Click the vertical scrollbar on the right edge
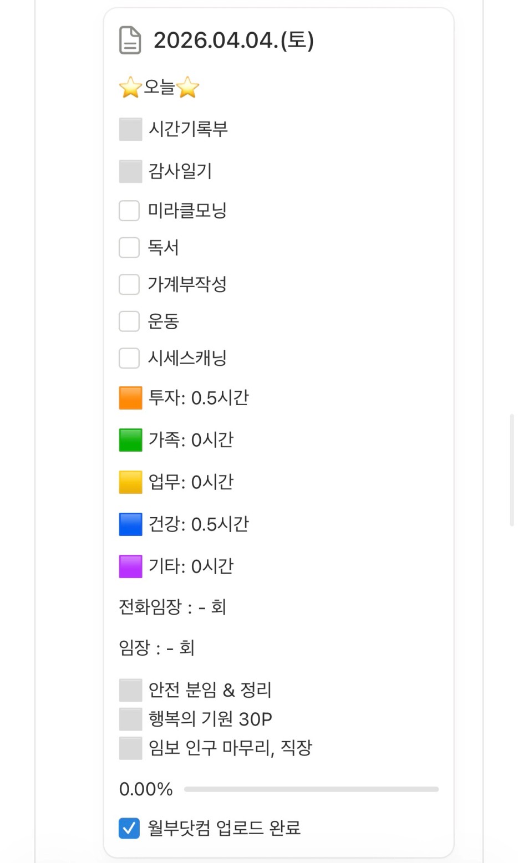Viewport: 518px width, 863px height. [512, 470]
